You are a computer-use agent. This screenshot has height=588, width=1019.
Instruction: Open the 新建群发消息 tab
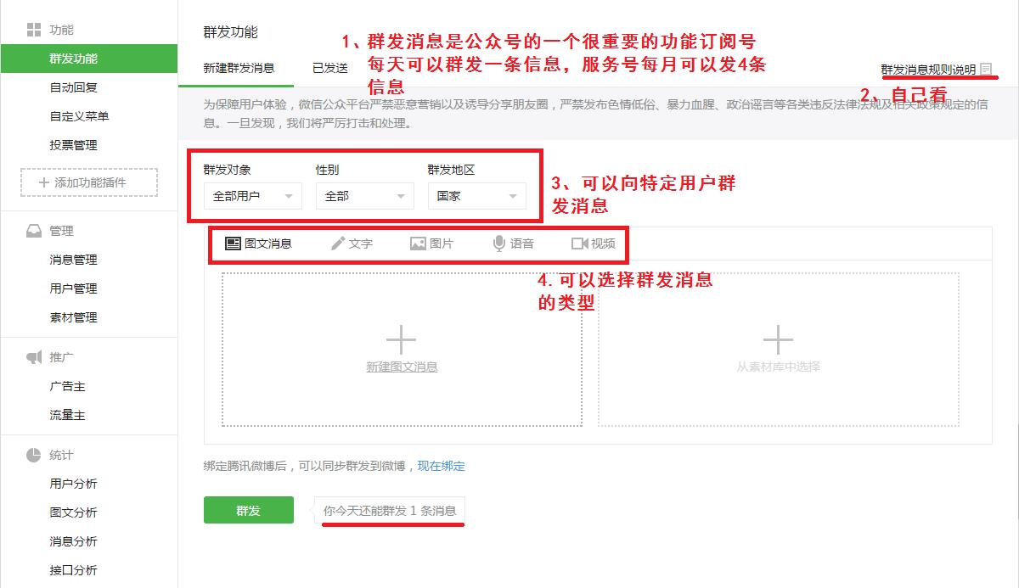click(x=239, y=68)
